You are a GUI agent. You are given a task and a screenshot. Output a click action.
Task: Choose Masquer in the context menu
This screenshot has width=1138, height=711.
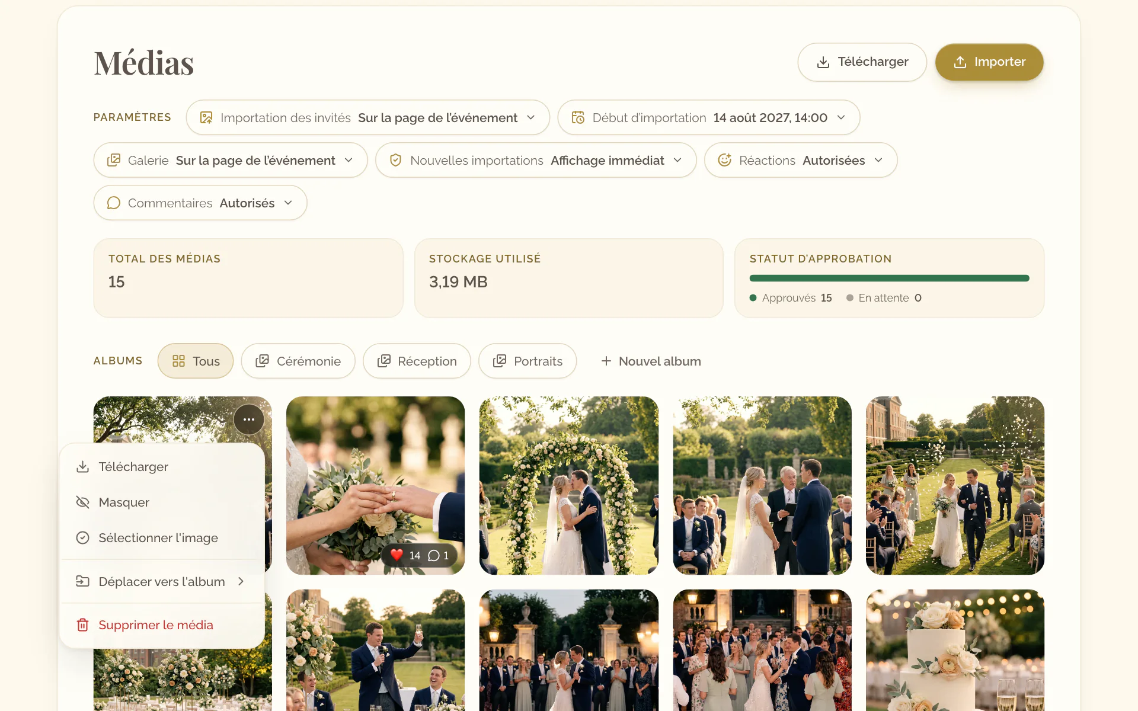pyautogui.click(x=162, y=502)
